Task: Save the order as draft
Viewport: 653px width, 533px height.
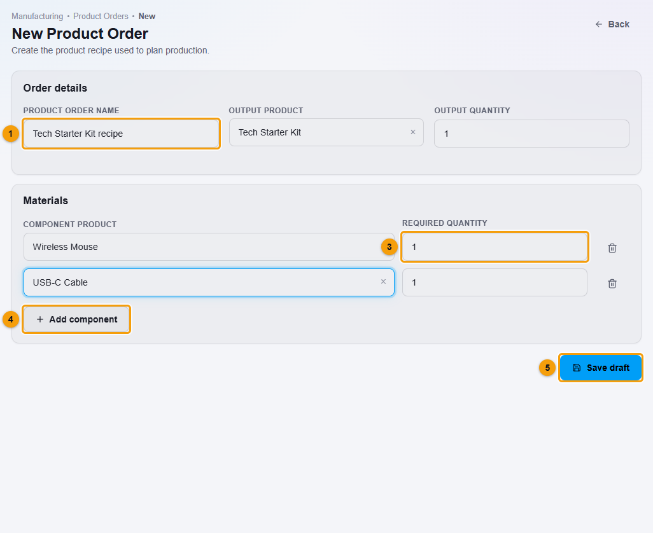Action: pyautogui.click(x=601, y=368)
